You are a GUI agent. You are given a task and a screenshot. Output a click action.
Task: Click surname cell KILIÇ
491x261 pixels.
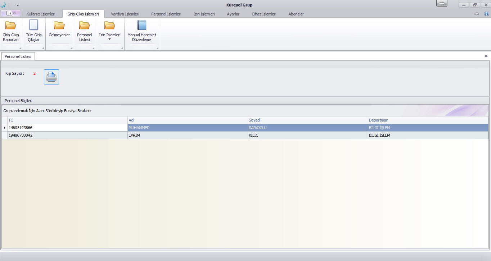click(x=308, y=136)
